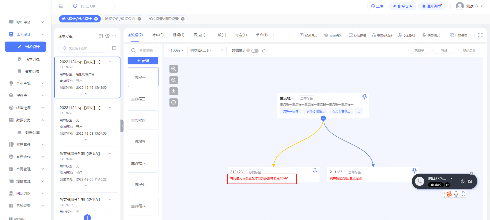The height and width of the screenshot is (220, 490).
Task: Open the softphone settings gear
Action: (x=447, y=185)
